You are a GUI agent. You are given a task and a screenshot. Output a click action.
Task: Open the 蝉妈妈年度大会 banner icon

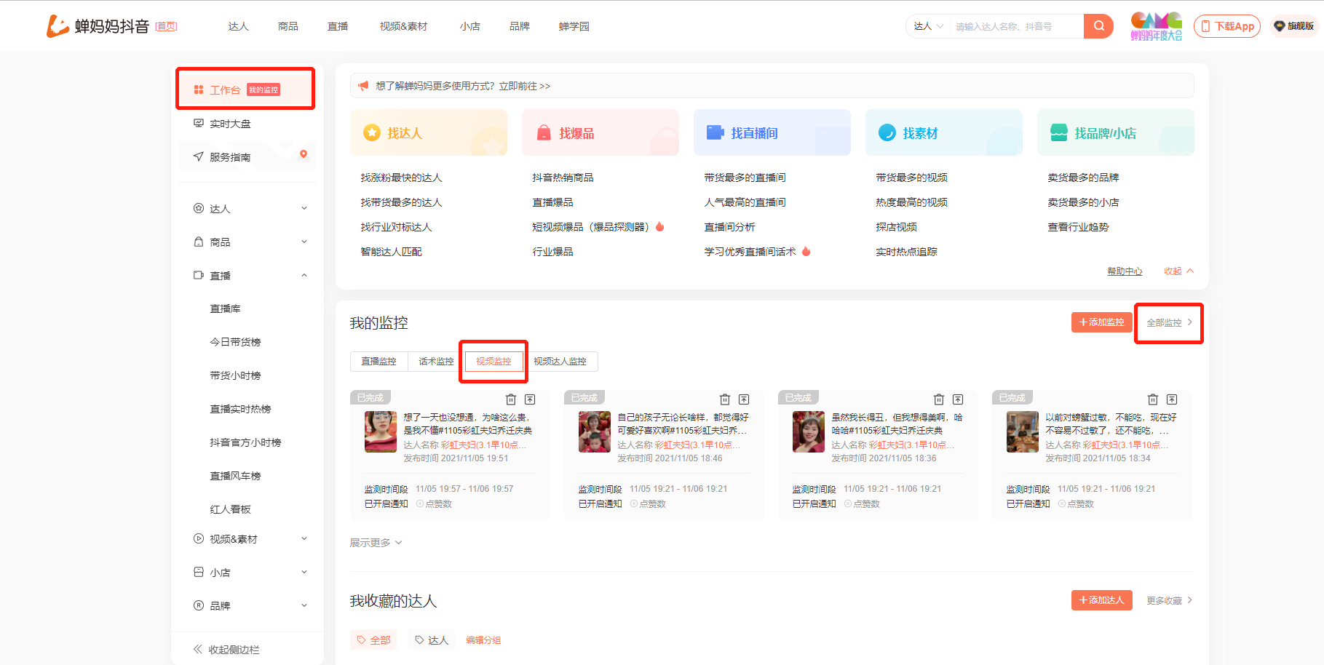1156,26
